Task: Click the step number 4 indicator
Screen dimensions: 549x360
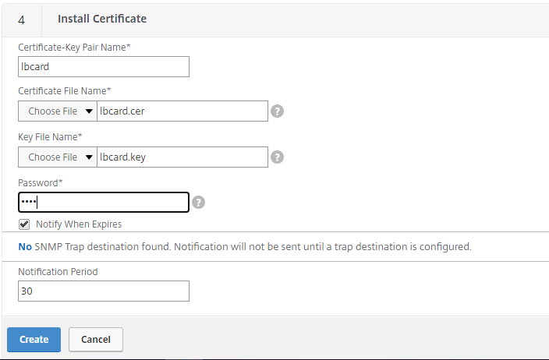Action: (21, 19)
